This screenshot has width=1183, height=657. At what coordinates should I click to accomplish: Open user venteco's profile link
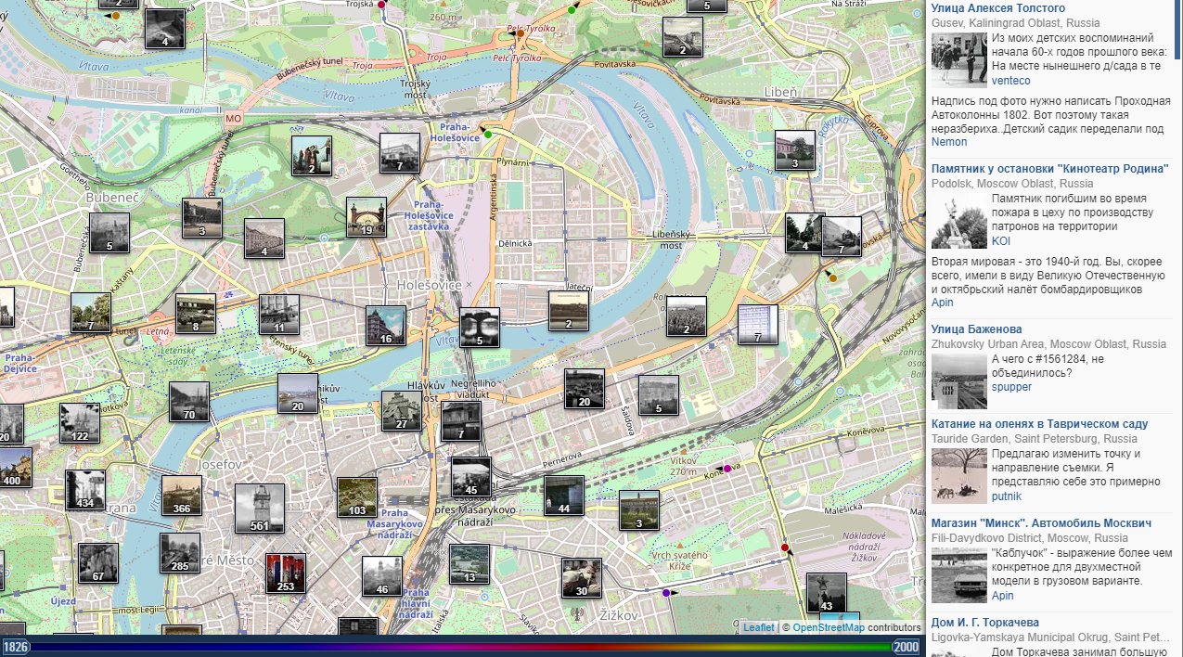point(1010,81)
